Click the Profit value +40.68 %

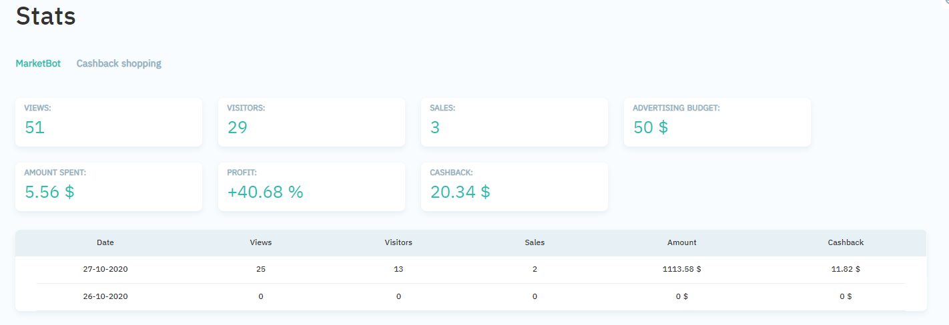[x=266, y=192]
